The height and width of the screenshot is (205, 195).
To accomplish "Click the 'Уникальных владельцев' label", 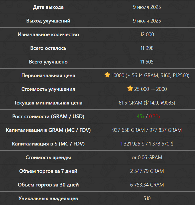I will (x=48, y=198).
